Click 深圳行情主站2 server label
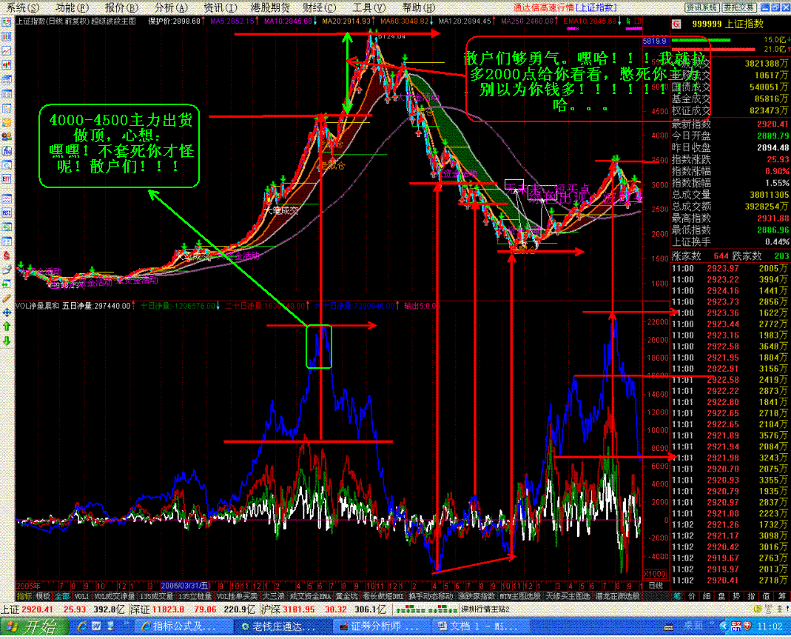The width and height of the screenshot is (791, 639). (485, 609)
